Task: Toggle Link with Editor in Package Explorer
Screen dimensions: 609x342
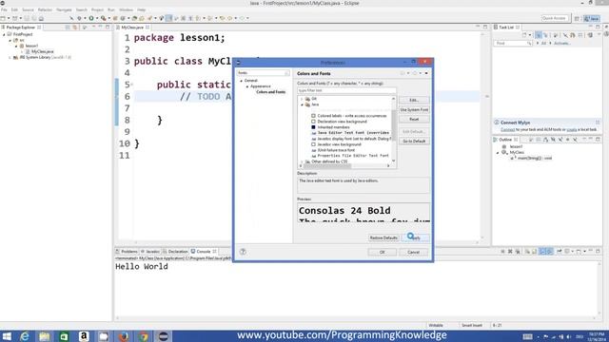Action: (75, 28)
